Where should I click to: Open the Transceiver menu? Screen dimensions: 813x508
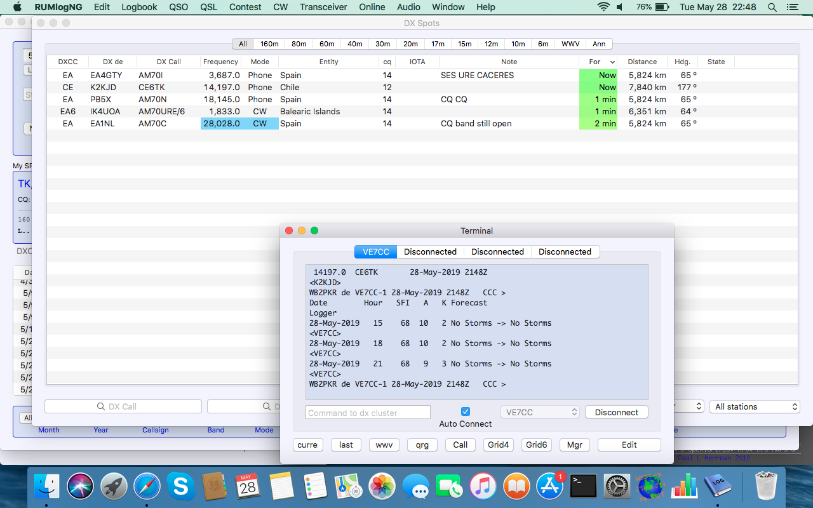coord(323,7)
